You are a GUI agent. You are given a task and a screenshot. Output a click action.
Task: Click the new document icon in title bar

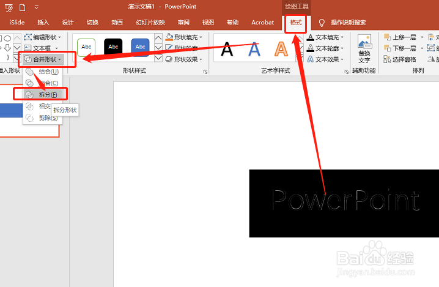click(23, 7)
